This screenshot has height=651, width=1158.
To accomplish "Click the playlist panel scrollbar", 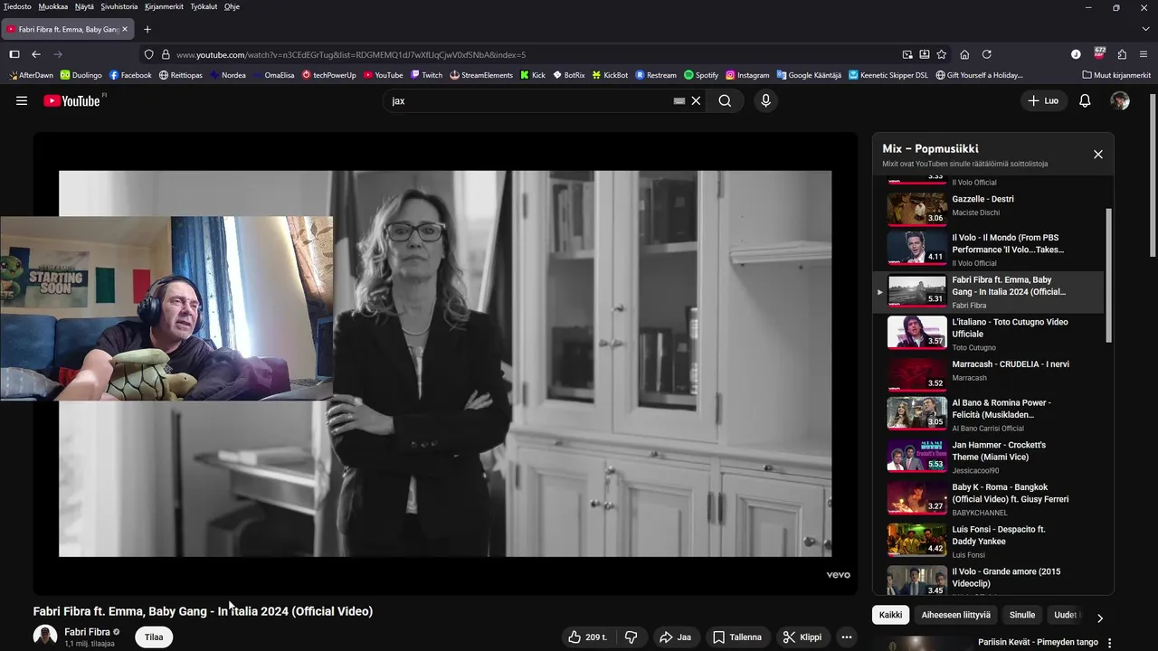I will click(x=1109, y=275).
